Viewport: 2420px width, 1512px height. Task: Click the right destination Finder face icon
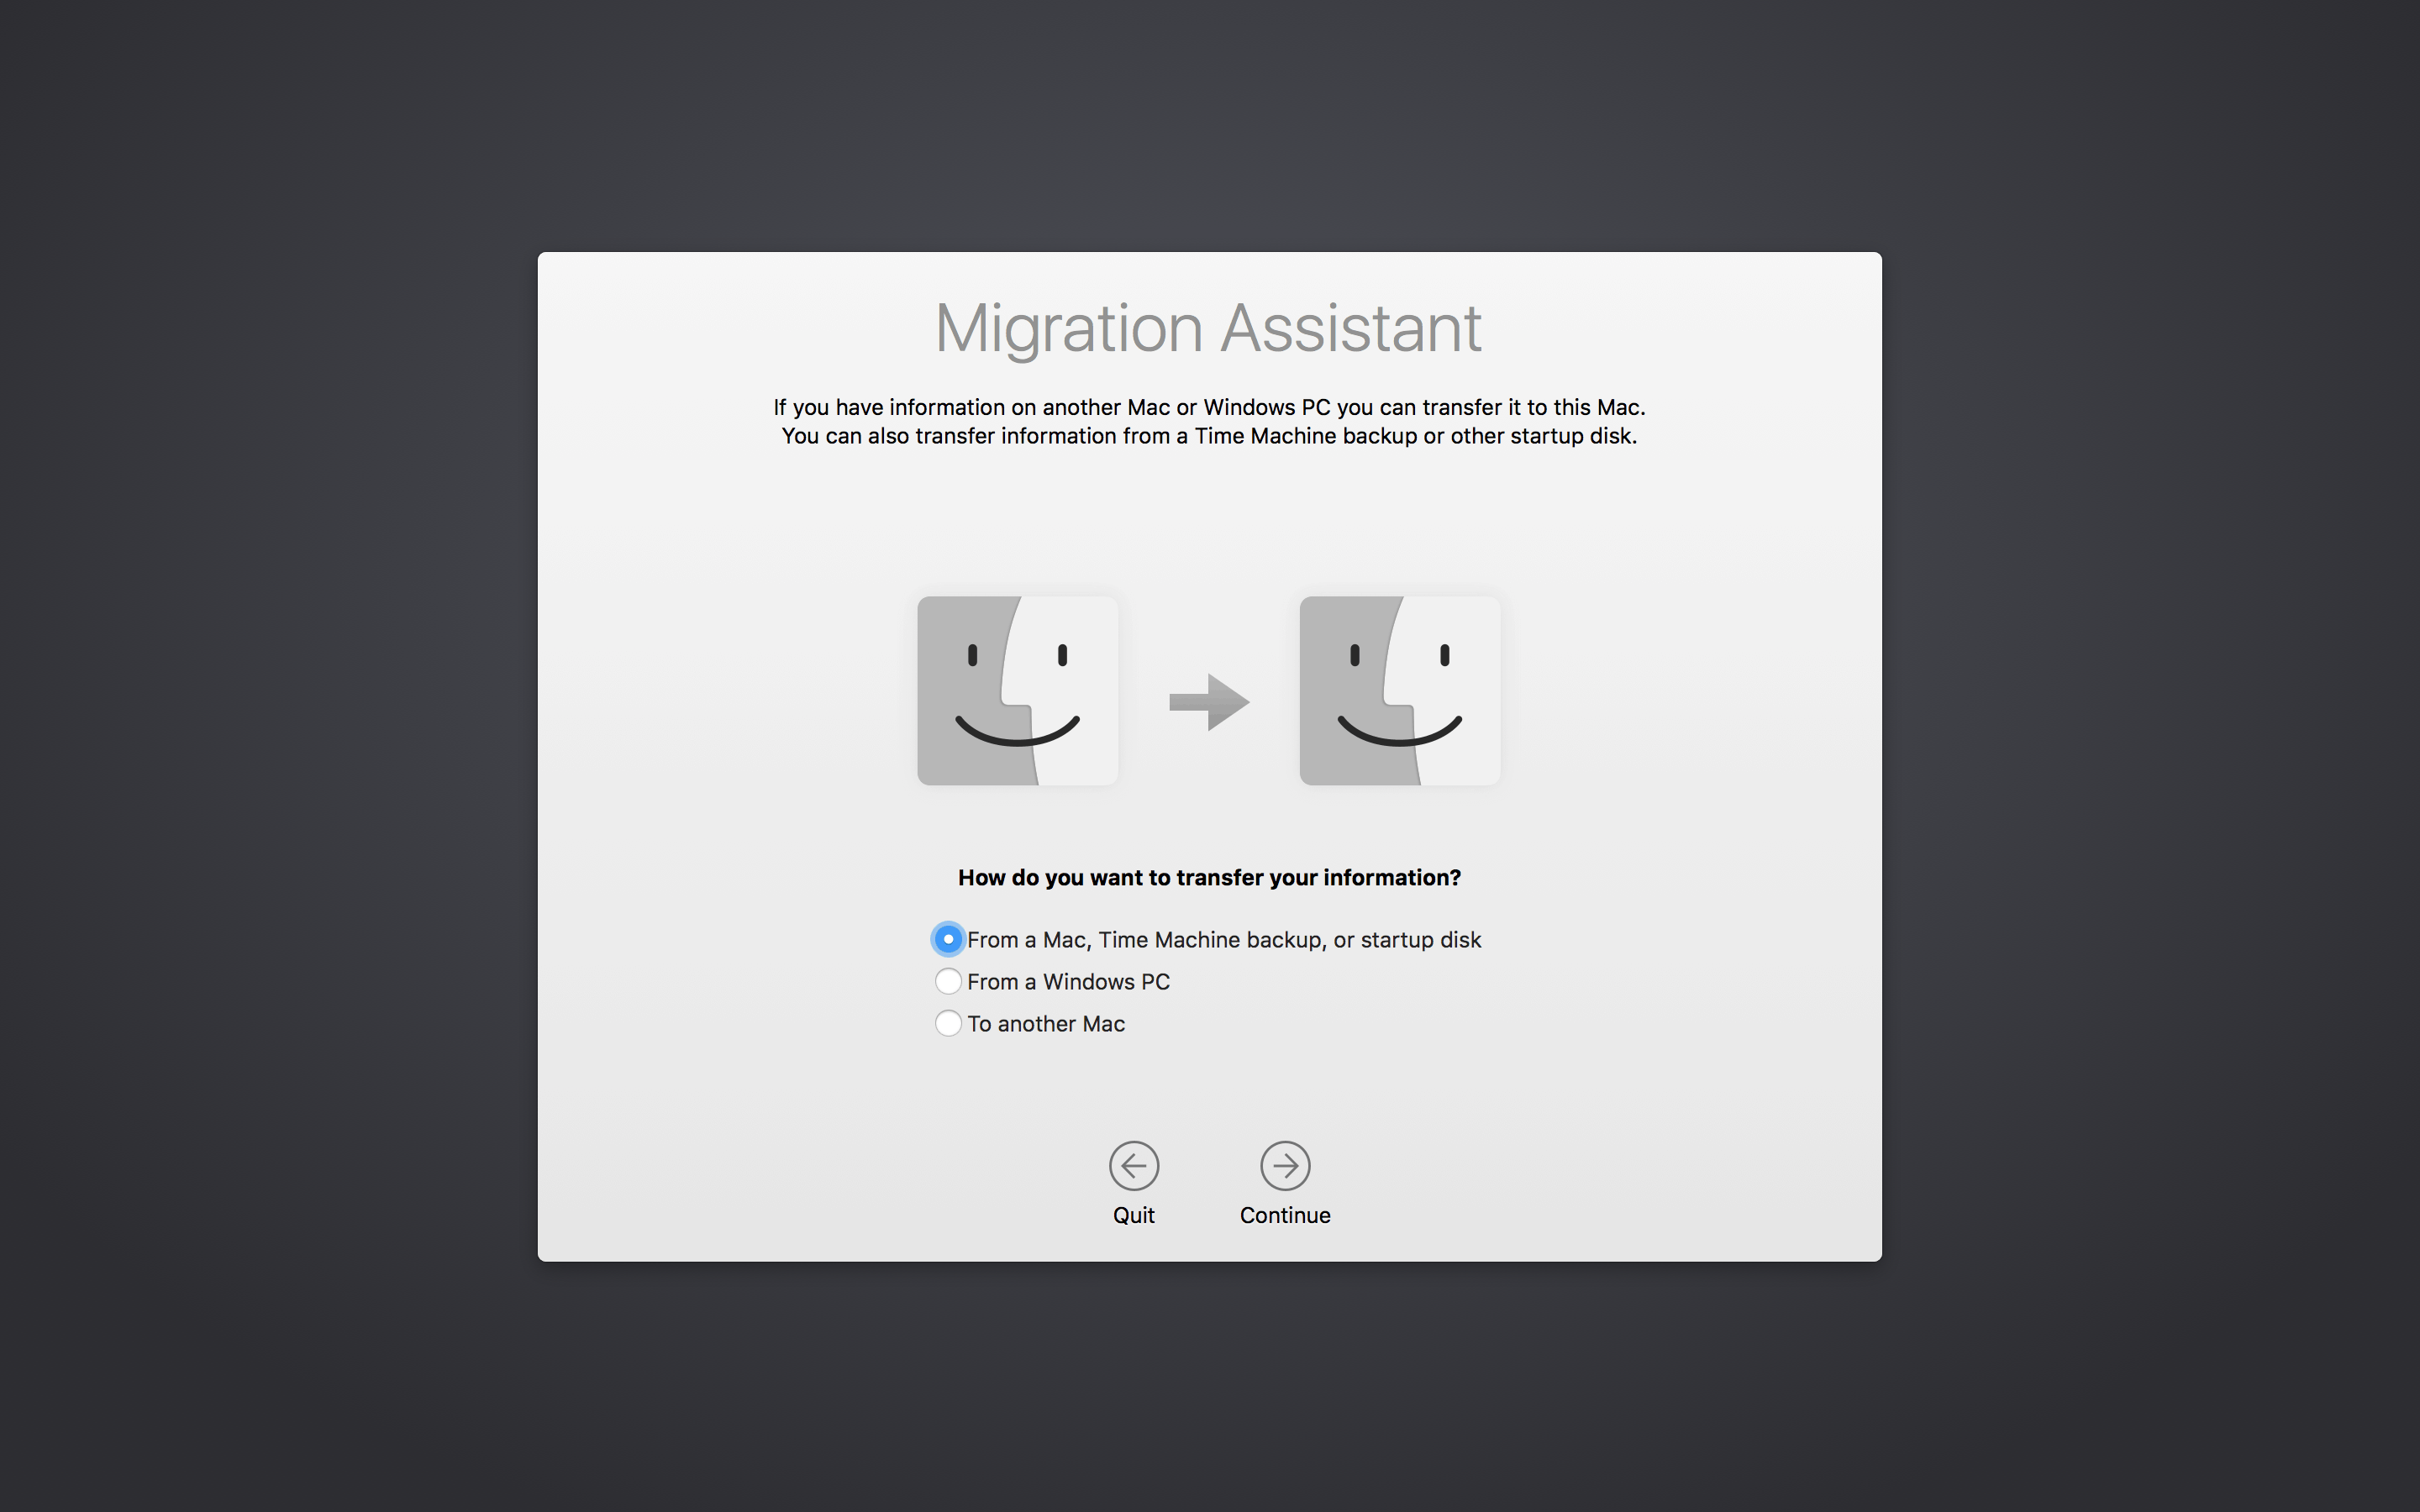tap(1399, 690)
